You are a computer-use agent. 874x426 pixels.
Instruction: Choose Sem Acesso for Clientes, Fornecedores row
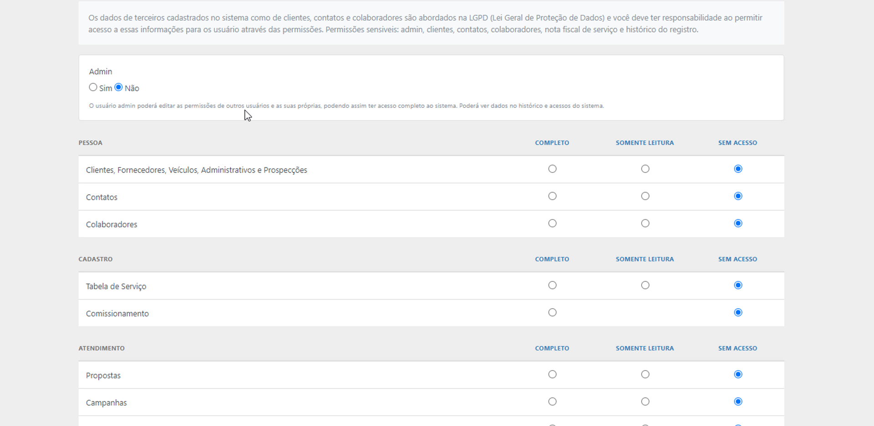point(738,169)
